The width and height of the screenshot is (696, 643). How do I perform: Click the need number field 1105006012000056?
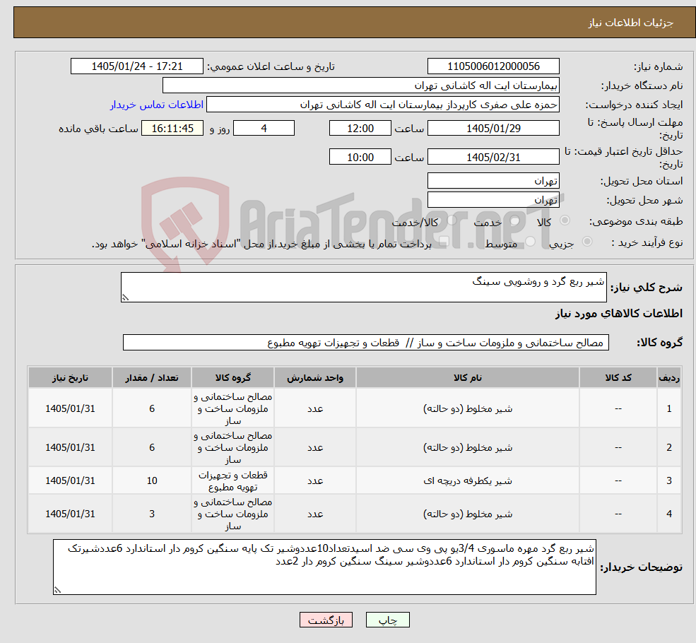493,66
